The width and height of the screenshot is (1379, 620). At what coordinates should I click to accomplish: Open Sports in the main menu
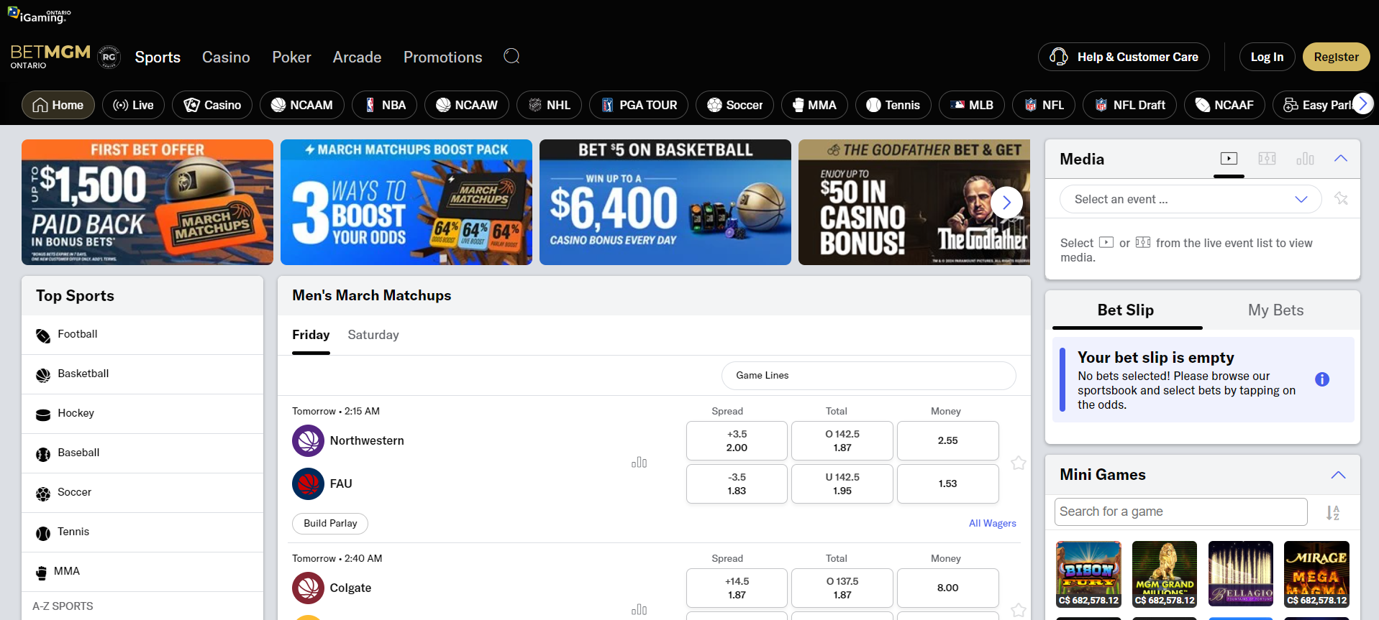click(x=158, y=57)
